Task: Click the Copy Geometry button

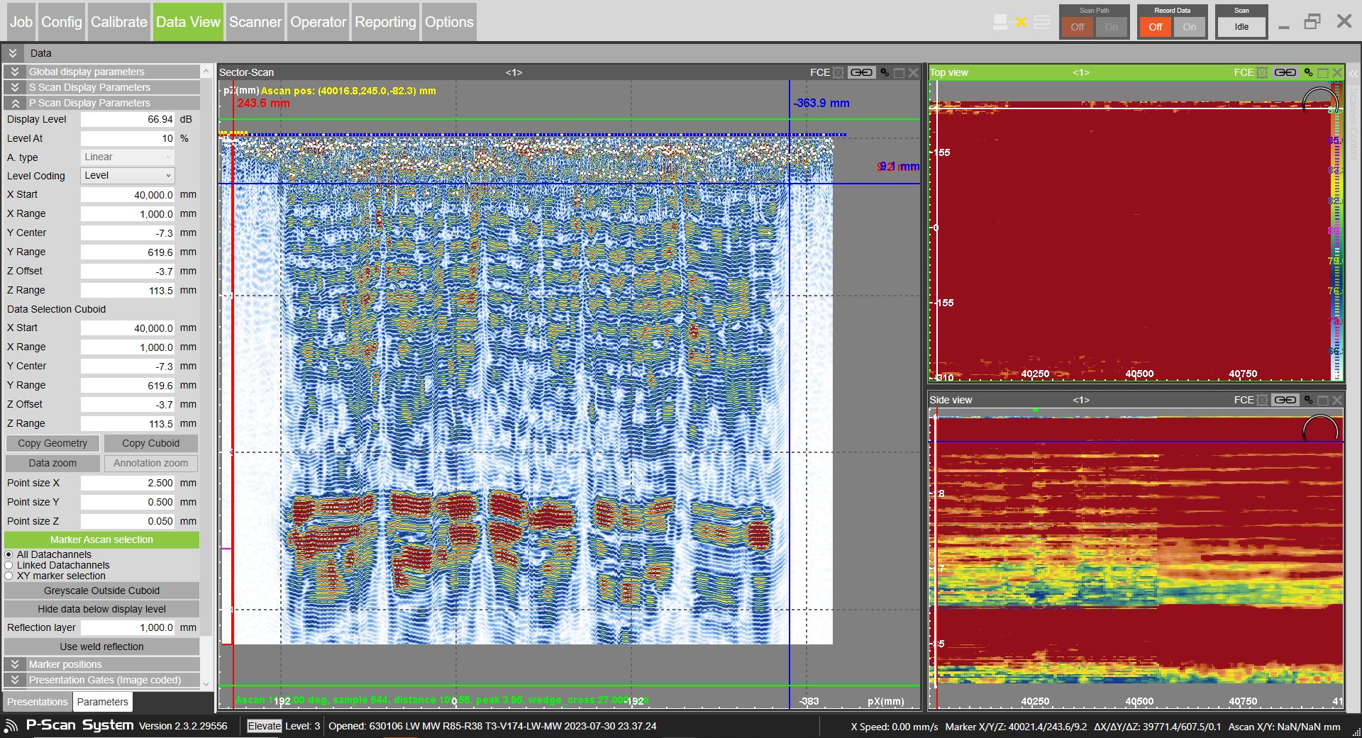Action: pos(52,443)
